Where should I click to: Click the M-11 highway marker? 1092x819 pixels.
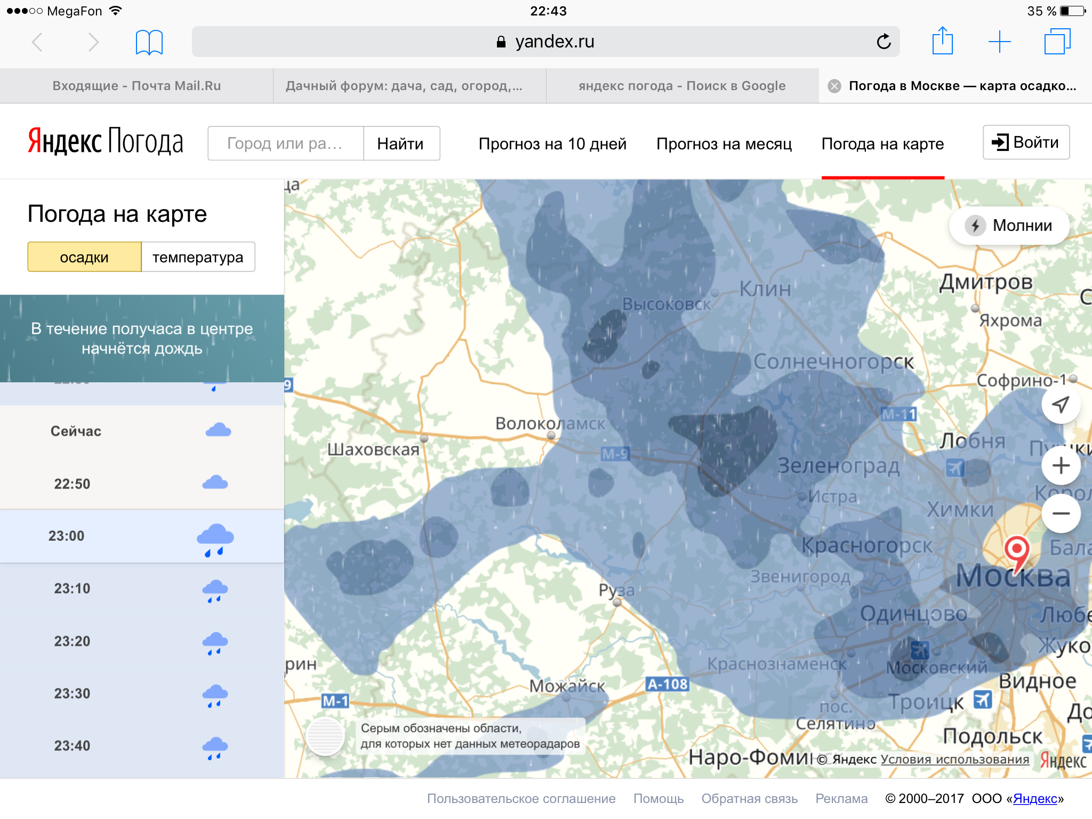point(899,414)
